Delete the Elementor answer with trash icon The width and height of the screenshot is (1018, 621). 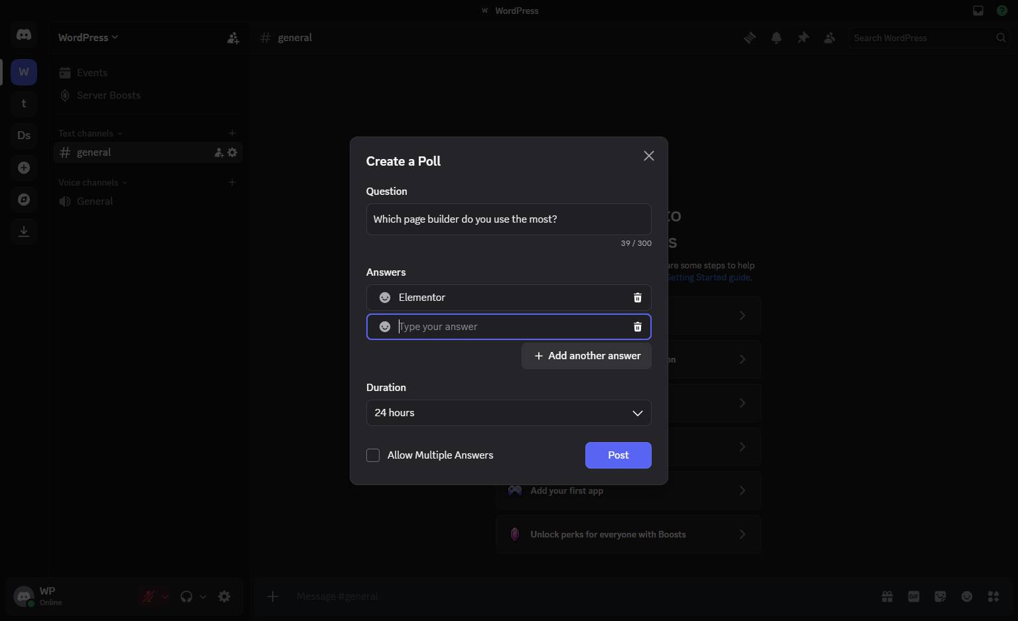[x=638, y=298]
